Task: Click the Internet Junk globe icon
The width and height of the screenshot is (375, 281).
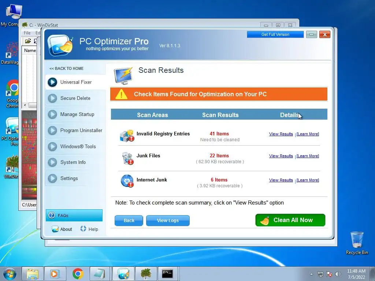Action: click(x=127, y=181)
